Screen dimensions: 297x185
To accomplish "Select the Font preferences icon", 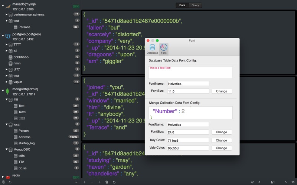I will point(164,49).
